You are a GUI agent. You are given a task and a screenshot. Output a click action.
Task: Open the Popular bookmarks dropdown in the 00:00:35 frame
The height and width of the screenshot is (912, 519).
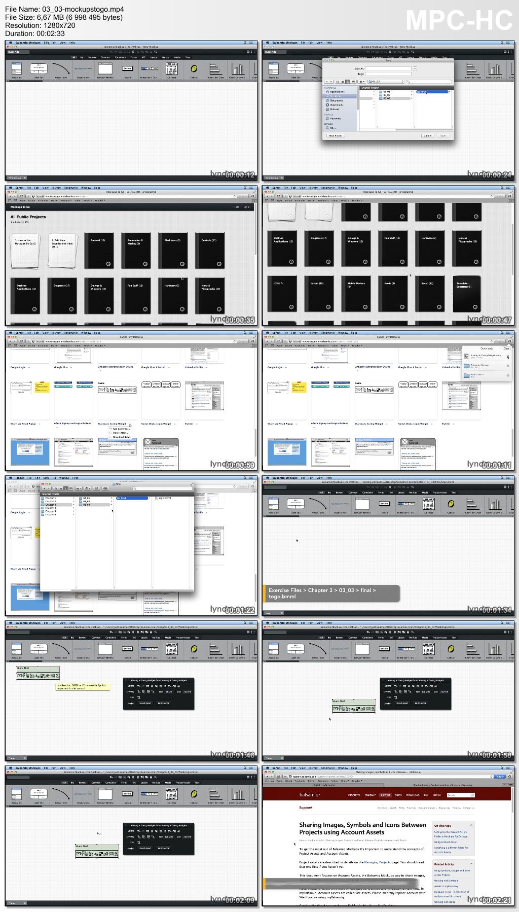click(100, 200)
